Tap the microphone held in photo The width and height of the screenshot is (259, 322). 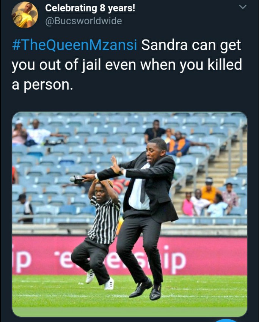tap(77, 179)
